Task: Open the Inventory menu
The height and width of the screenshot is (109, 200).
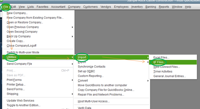Action: [x=137, y=7]
